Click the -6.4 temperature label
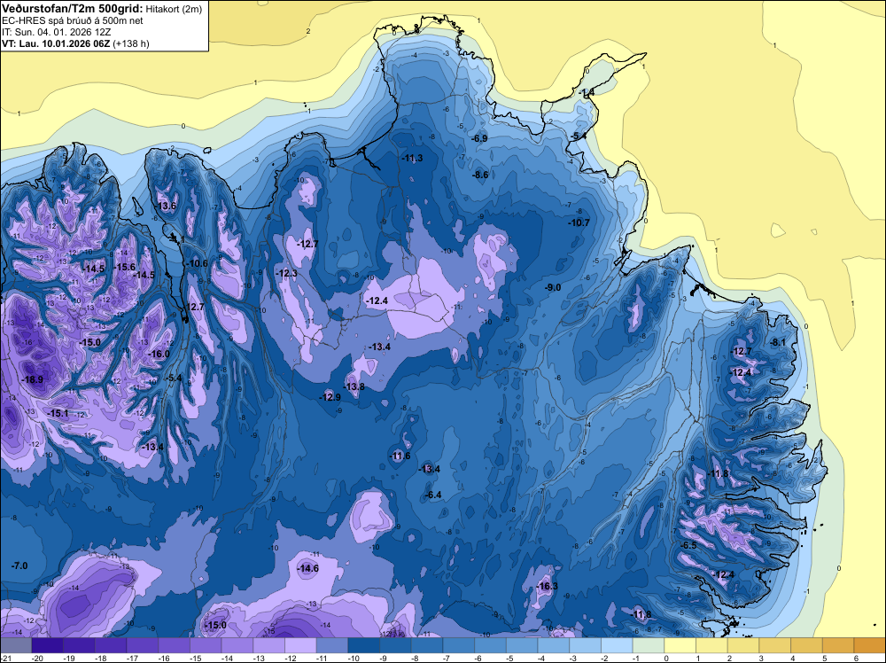Screen dimensions: 886x663 click(x=432, y=495)
